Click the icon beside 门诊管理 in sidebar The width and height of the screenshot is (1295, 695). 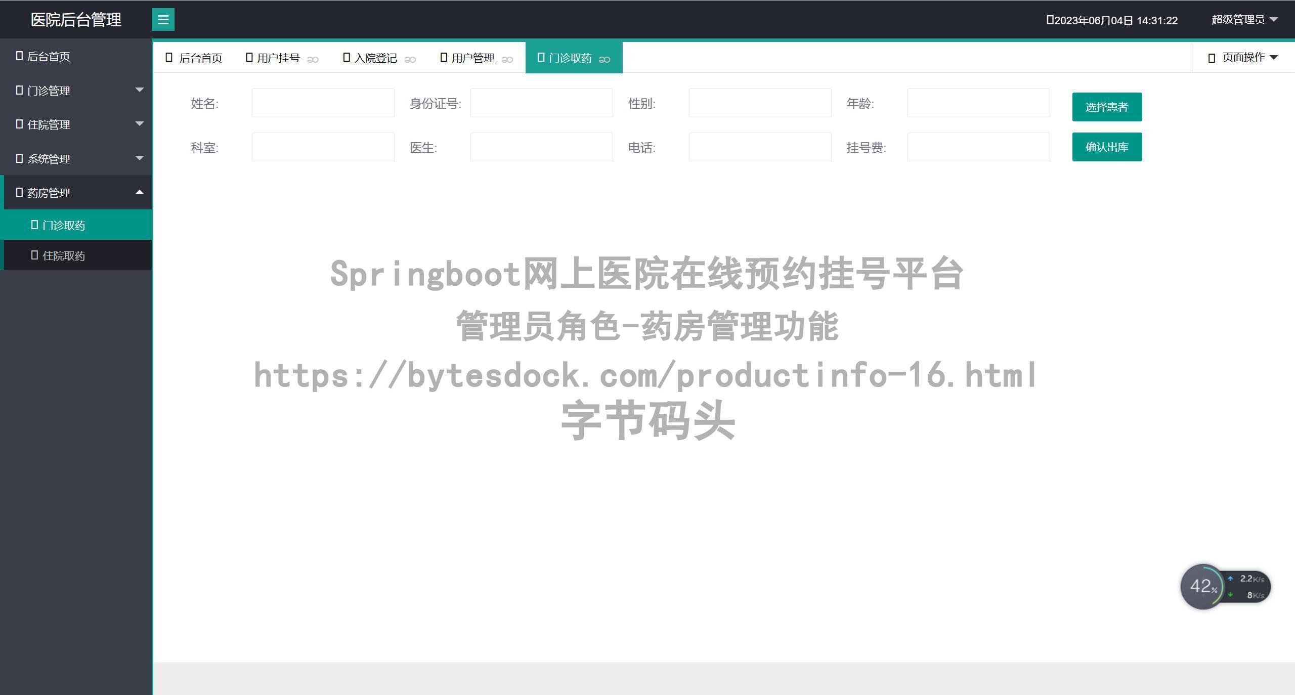[x=19, y=90]
